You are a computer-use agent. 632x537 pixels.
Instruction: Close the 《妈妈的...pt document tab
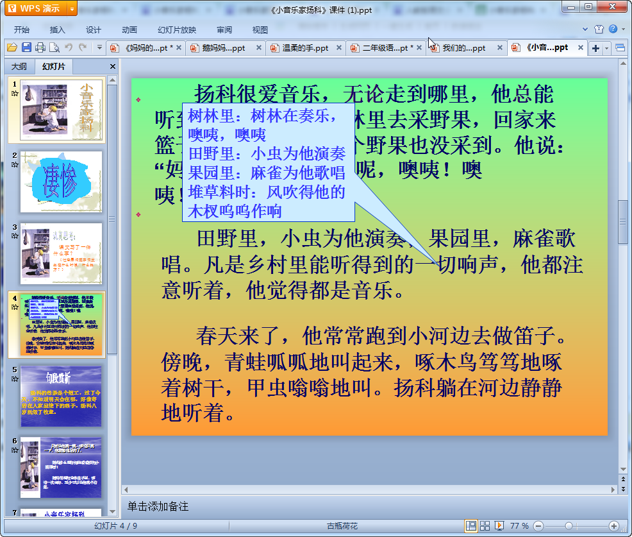point(179,47)
